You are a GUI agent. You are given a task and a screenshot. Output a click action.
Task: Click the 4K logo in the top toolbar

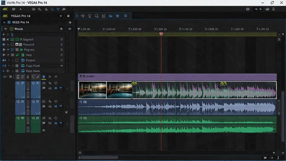[5, 9]
